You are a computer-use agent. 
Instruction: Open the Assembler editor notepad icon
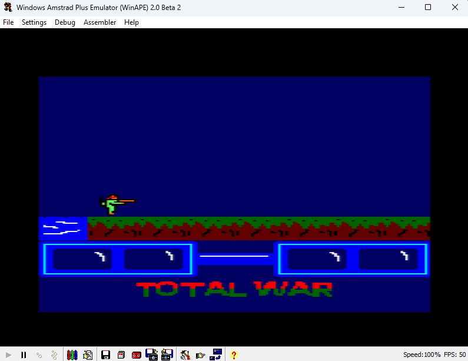point(88,355)
